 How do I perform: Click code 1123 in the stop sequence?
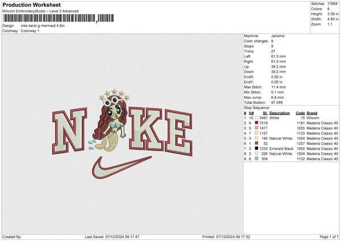coord(301,134)
